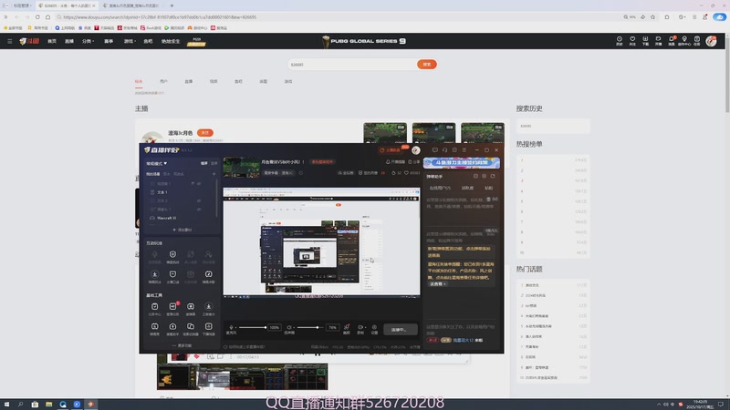Image resolution: width=730 pixels, height=410 pixels.
Task: Toggle visibility of the 摄像头 1 source
Action: click(x=199, y=210)
